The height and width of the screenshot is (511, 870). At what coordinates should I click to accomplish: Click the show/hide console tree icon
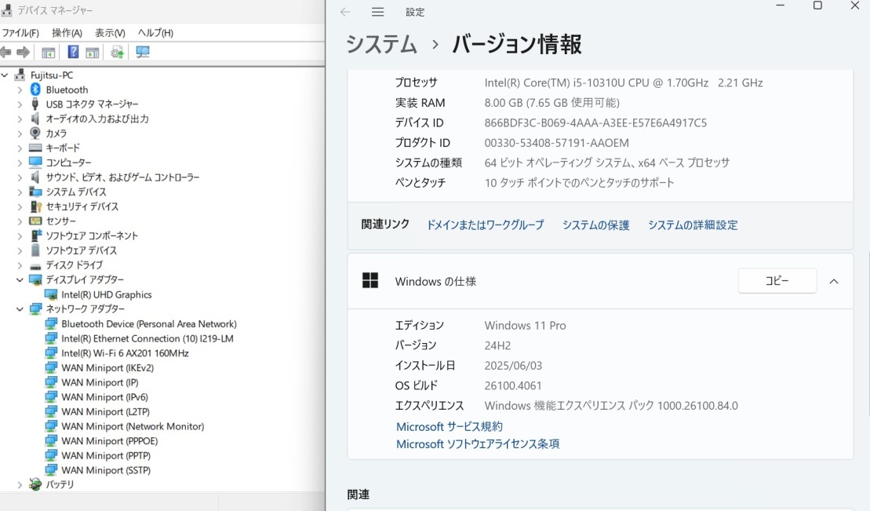[48, 53]
